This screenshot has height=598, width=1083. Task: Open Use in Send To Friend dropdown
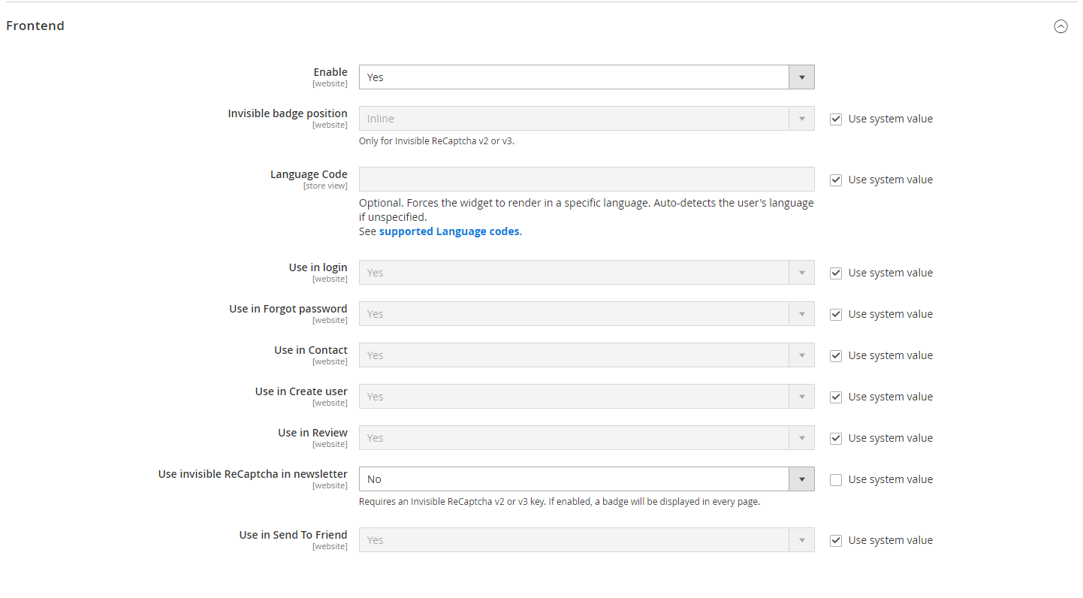click(x=587, y=540)
